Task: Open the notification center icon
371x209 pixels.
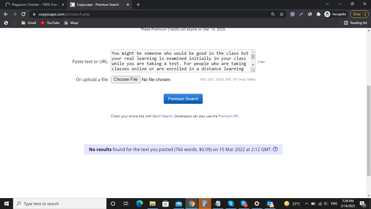Action: click(363, 204)
